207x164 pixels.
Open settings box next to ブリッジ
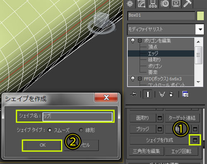tap(160, 129)
